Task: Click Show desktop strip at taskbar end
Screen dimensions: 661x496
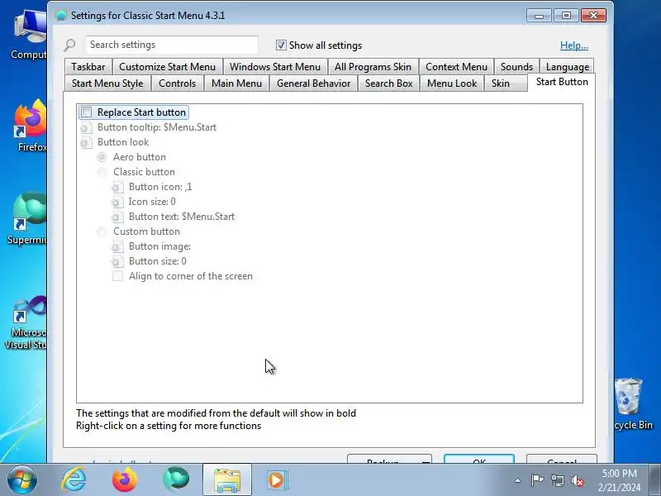Action: click(x=654, y=480)
